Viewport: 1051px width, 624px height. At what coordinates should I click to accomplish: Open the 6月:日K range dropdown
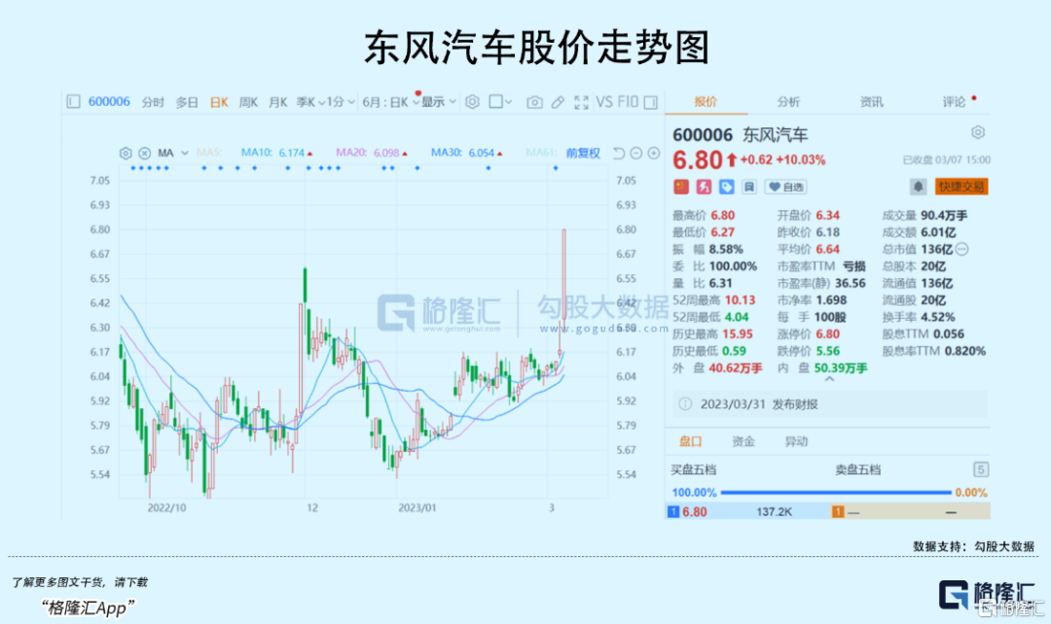[391, 102]
